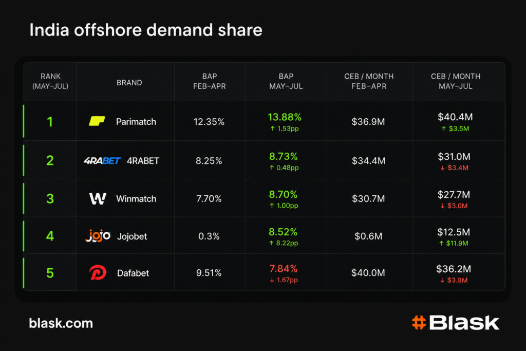Viewport: 526px width, 351px height.
Task: Click the 4RABET brand logo
Action: coord(102,161)
